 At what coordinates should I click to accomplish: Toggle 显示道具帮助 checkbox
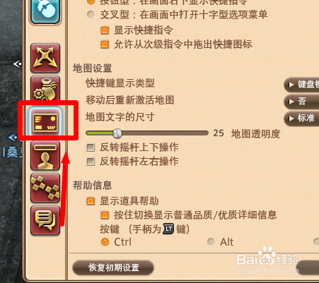tap(91, 201)
